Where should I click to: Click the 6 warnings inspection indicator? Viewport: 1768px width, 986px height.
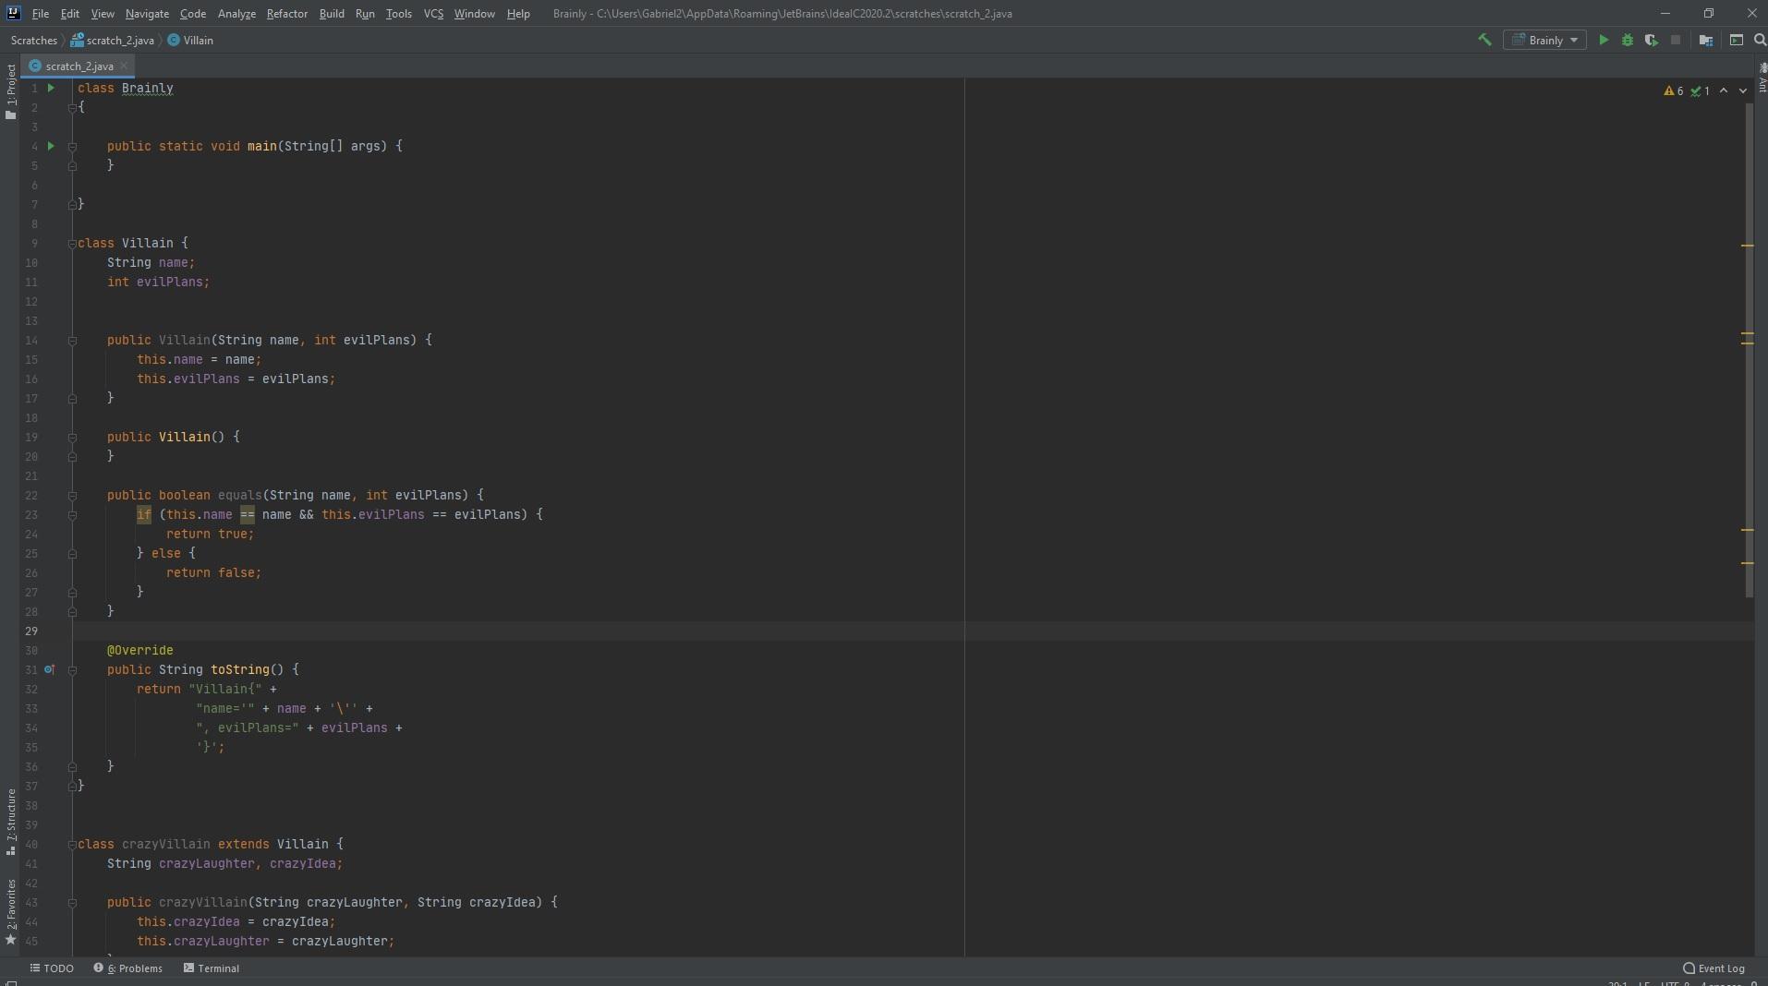click(1673, 90)
